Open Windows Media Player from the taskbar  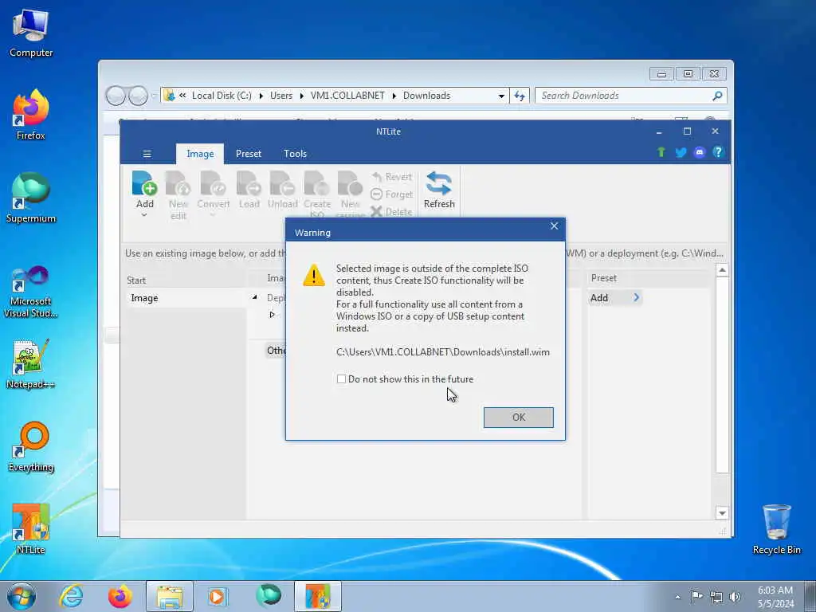(217, 596)
